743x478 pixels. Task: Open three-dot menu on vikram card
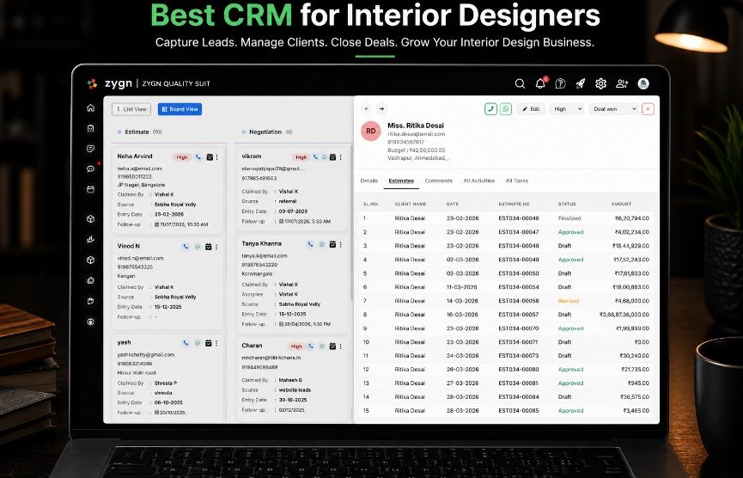[341, 157]
